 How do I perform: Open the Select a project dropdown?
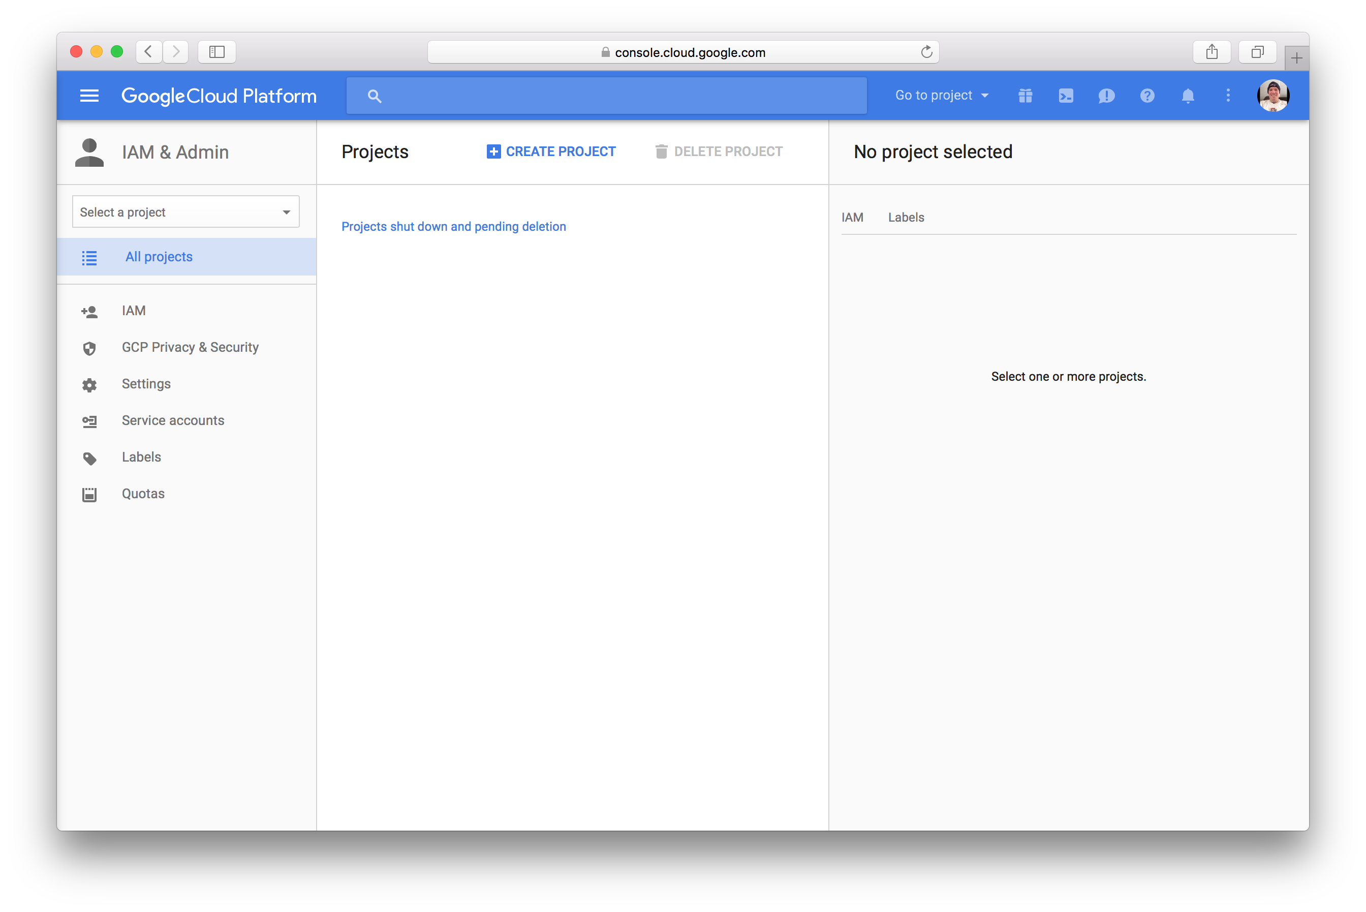coord(185,211)
